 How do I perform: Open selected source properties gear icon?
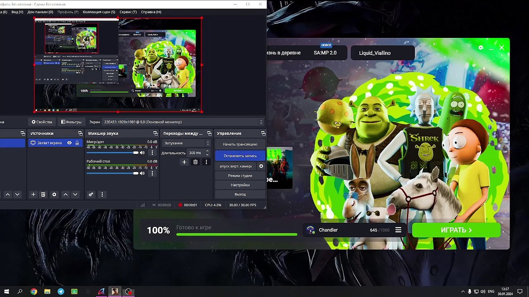coord(54,194)
